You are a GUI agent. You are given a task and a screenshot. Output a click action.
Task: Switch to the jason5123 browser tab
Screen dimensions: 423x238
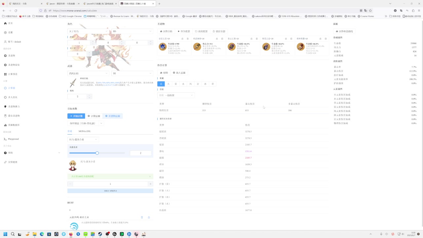(x=99, y=4)
